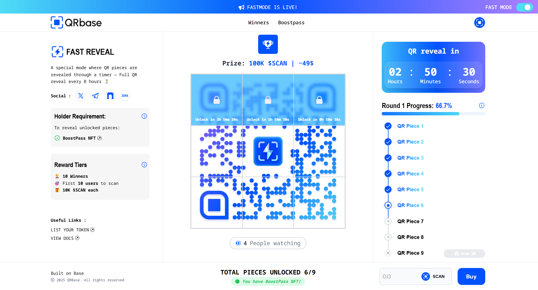Click the Round 1 Progress info icon

[481, 106]
